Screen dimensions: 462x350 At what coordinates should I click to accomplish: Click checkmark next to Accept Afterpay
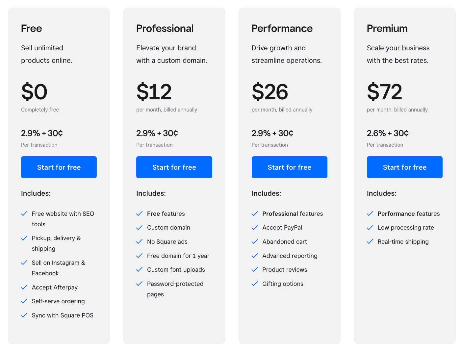pyautogui.click(x=24, y=287)
